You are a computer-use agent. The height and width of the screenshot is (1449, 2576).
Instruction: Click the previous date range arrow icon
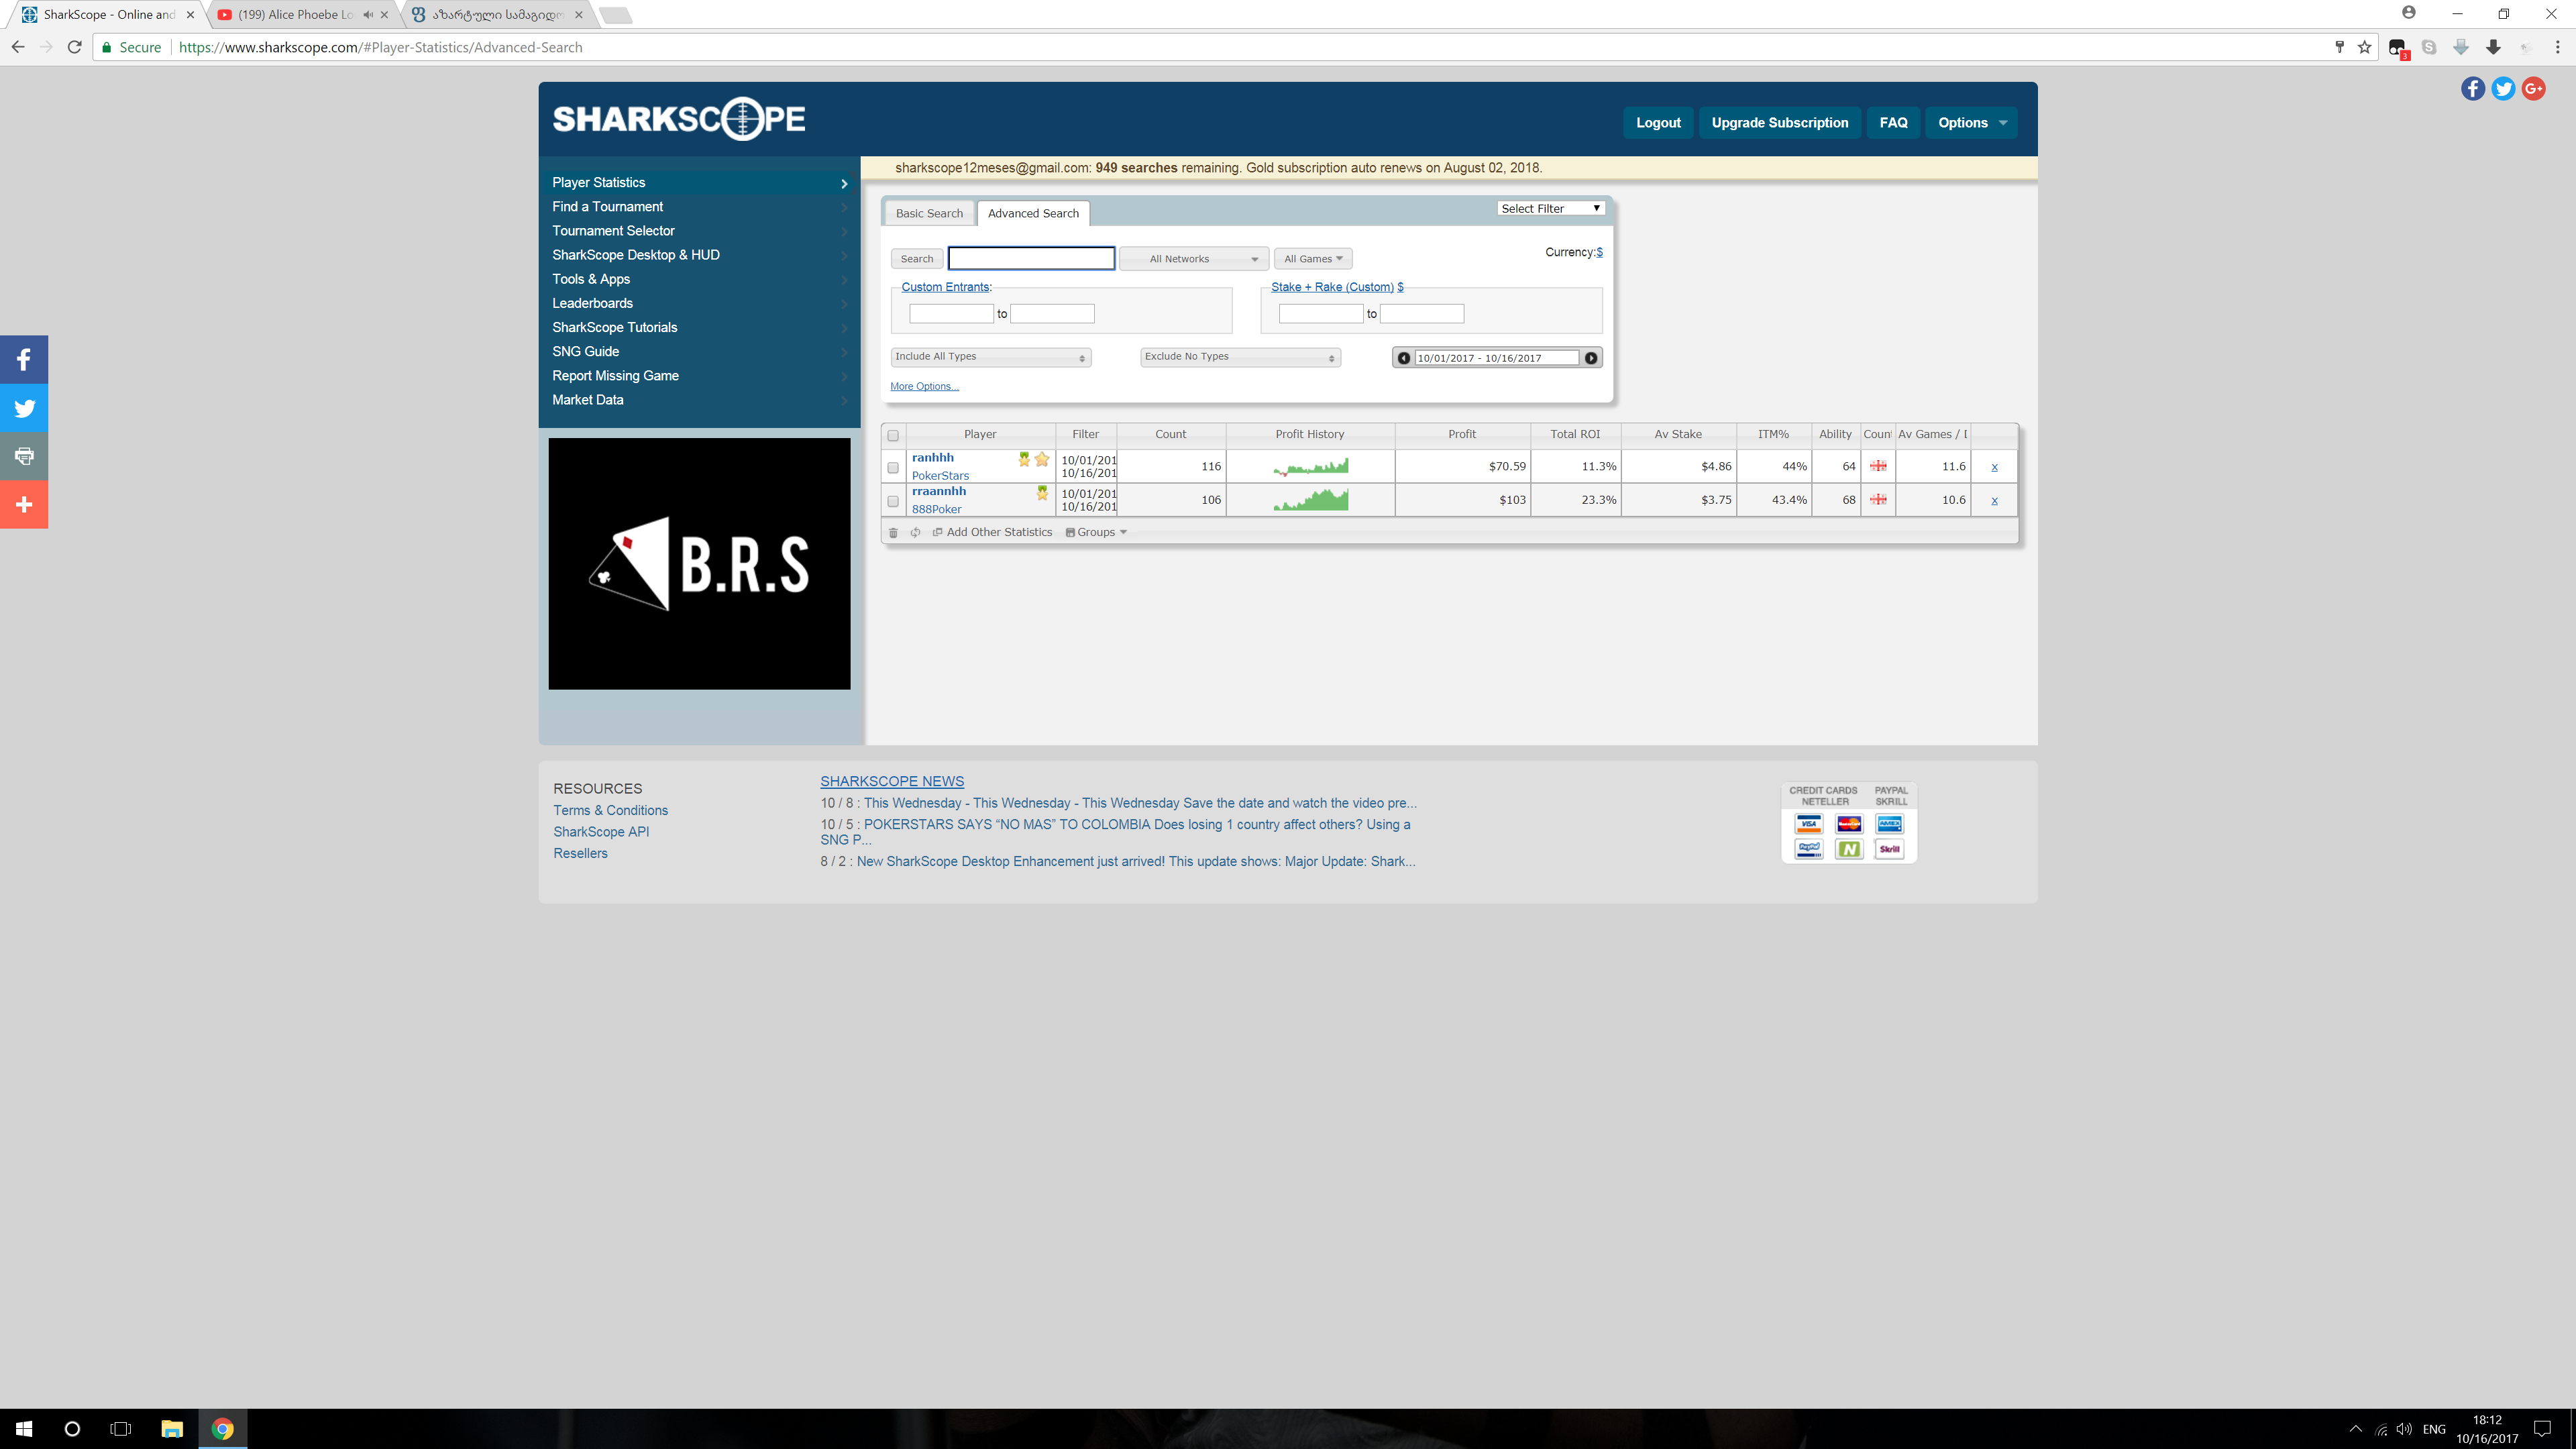point(1404,358)
